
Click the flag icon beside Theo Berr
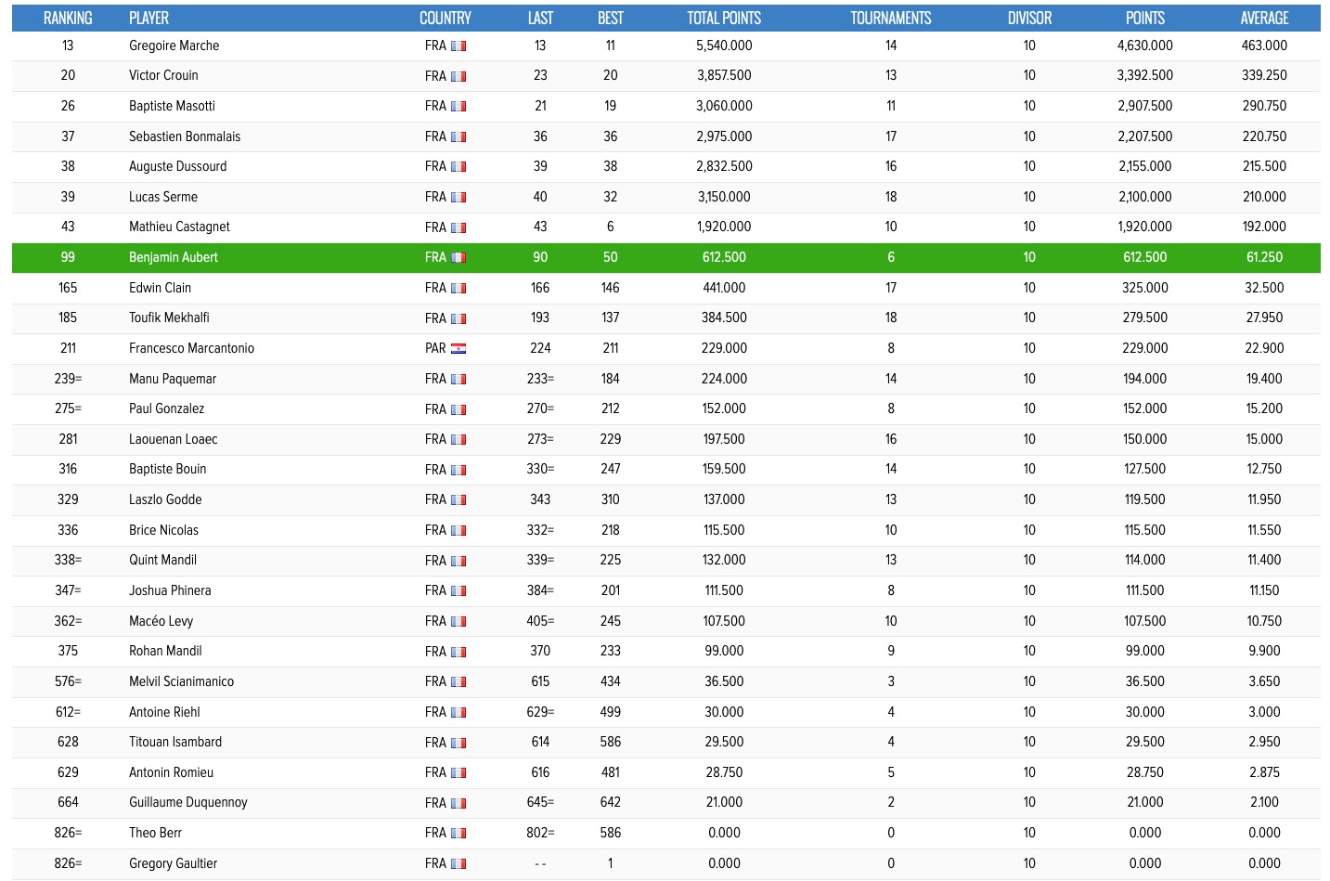(x=458, y=833)
